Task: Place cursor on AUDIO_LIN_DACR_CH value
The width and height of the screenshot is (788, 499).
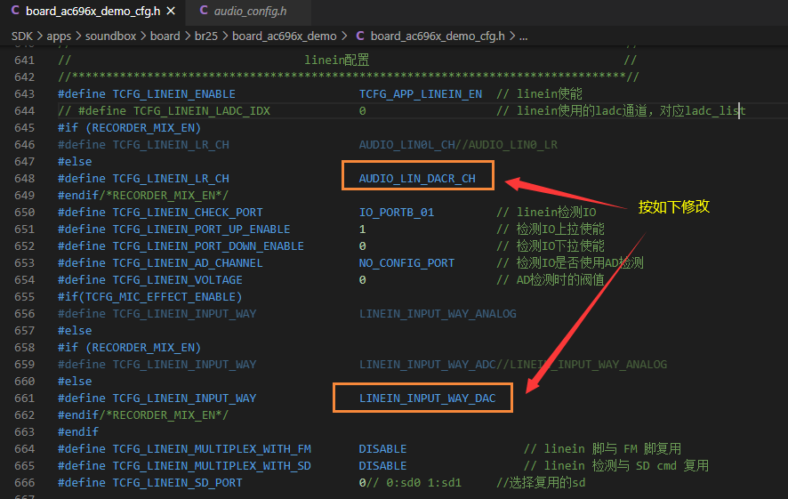Action: [417, 179]
